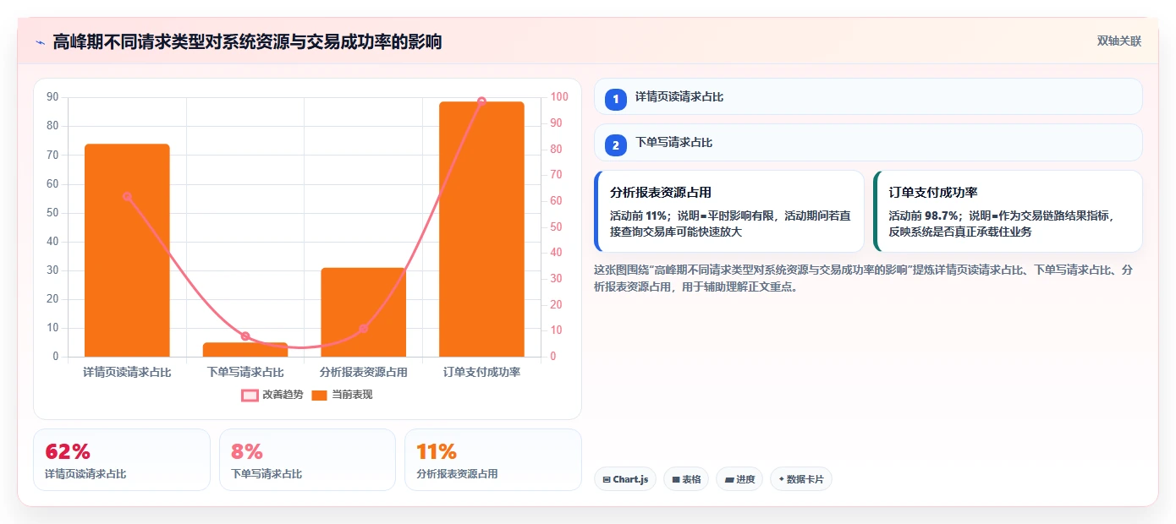
Task: Select numbered item 2 下单写请求占比
Action: (868, 143)
